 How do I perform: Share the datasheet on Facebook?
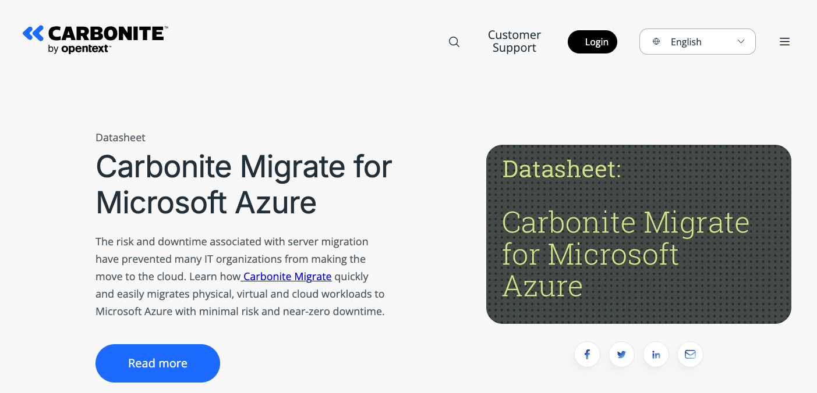(x=587, y=354)
